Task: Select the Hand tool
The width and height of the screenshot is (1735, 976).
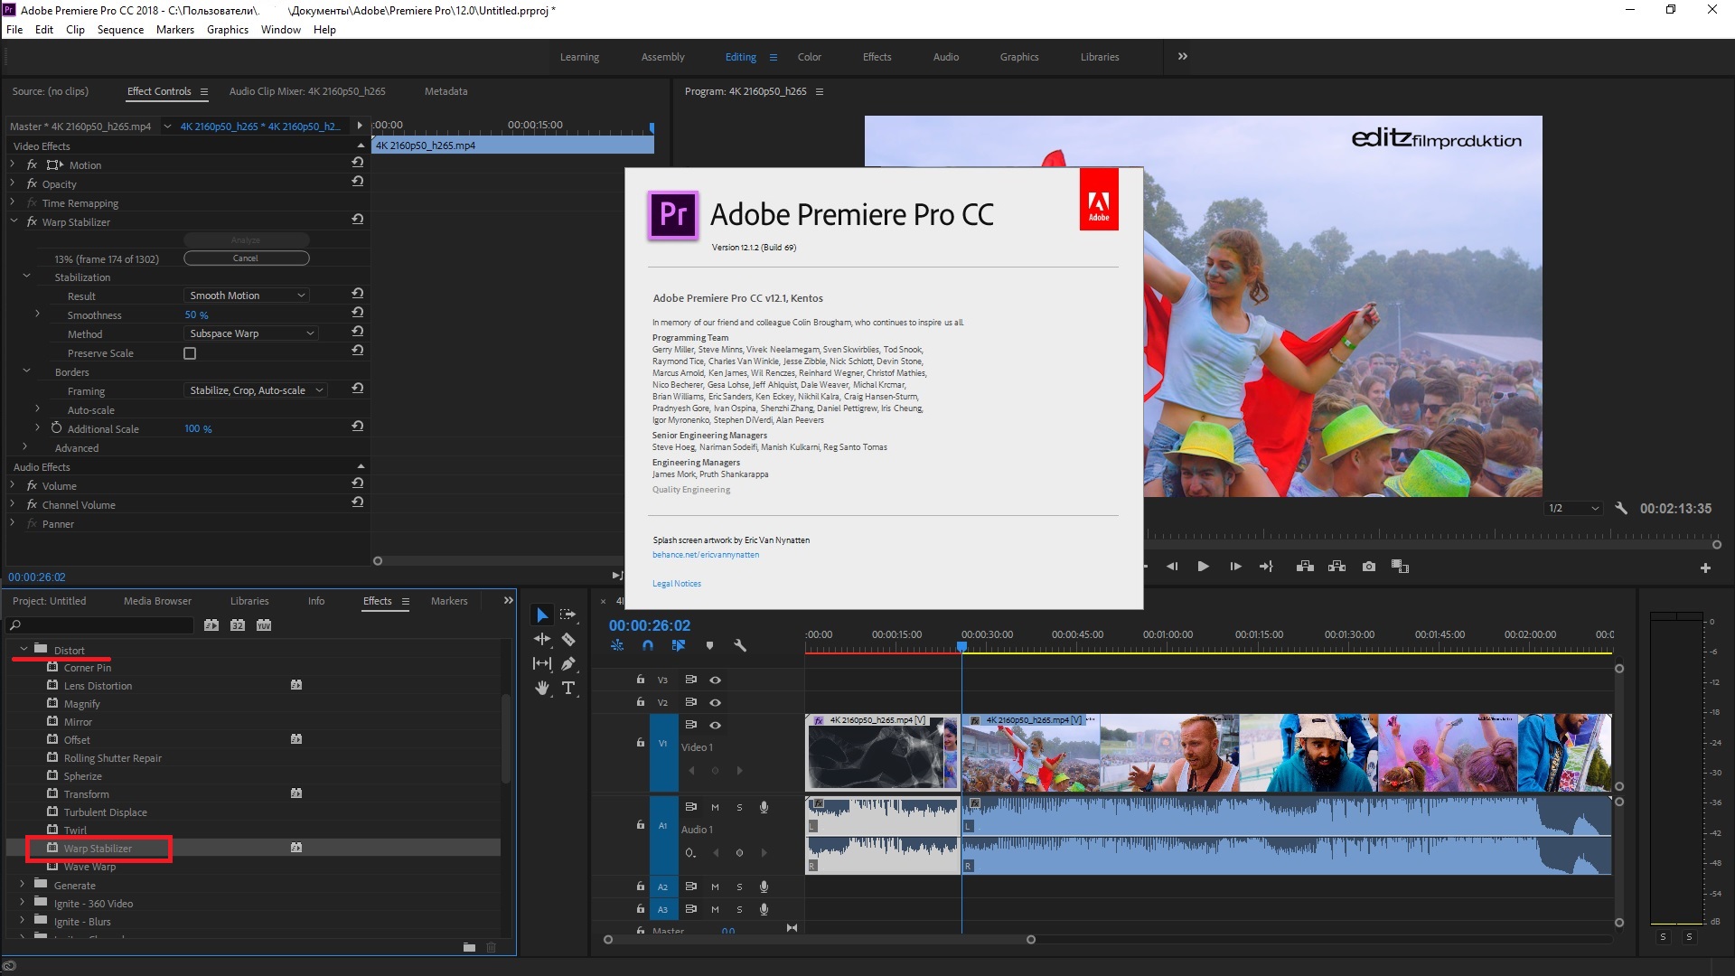Action: (x=541, y=688)
